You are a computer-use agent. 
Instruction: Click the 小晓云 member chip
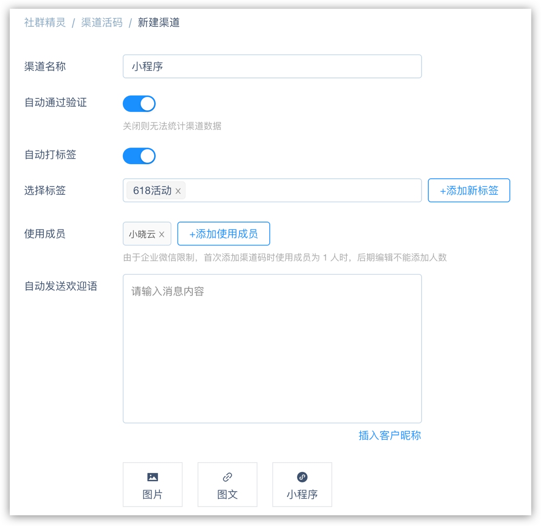[142, 234]
